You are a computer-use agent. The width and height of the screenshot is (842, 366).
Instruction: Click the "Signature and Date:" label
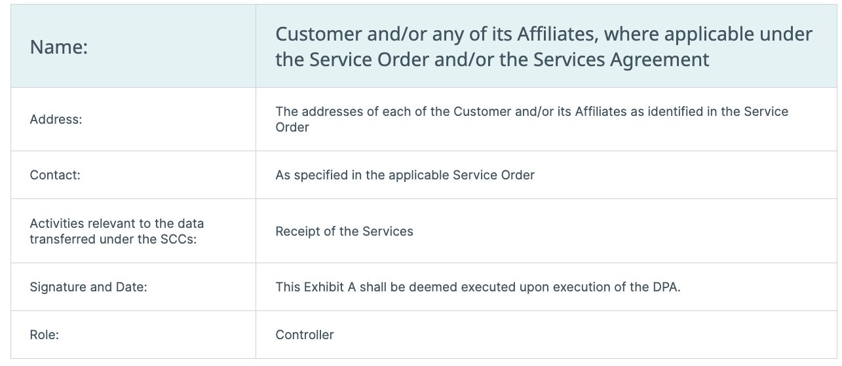(x=88, y=287)
